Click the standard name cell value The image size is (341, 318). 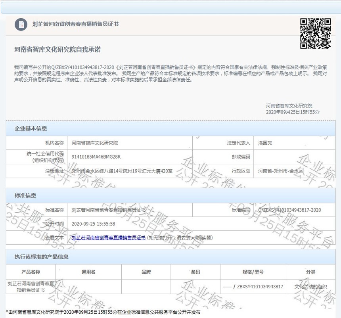109,210
